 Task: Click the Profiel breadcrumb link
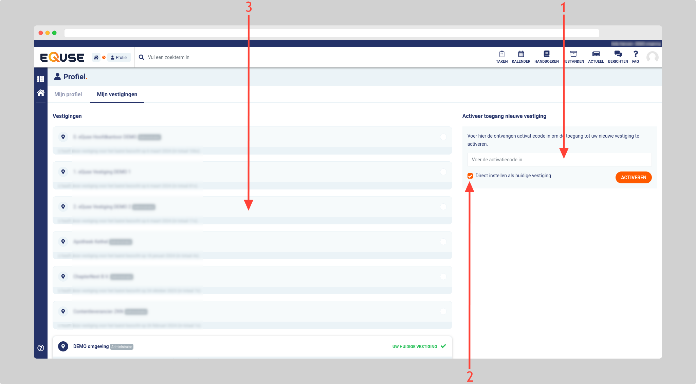pyautogui.click(x=119, y=57)
